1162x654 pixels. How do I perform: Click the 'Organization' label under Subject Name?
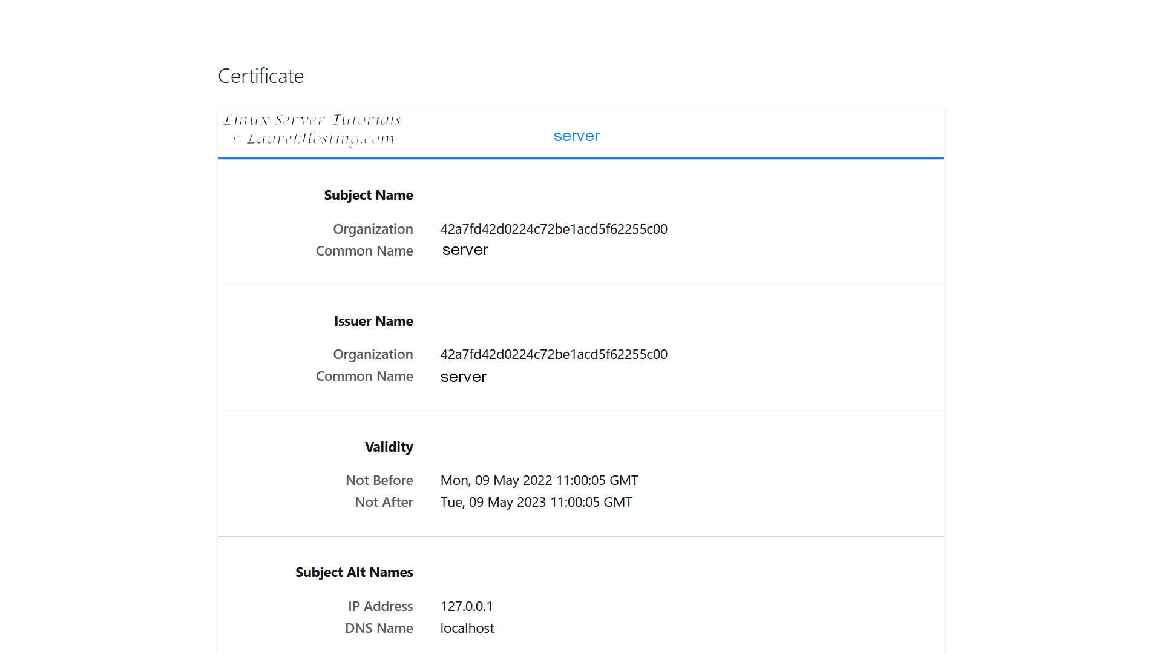(x=373, y=229)
